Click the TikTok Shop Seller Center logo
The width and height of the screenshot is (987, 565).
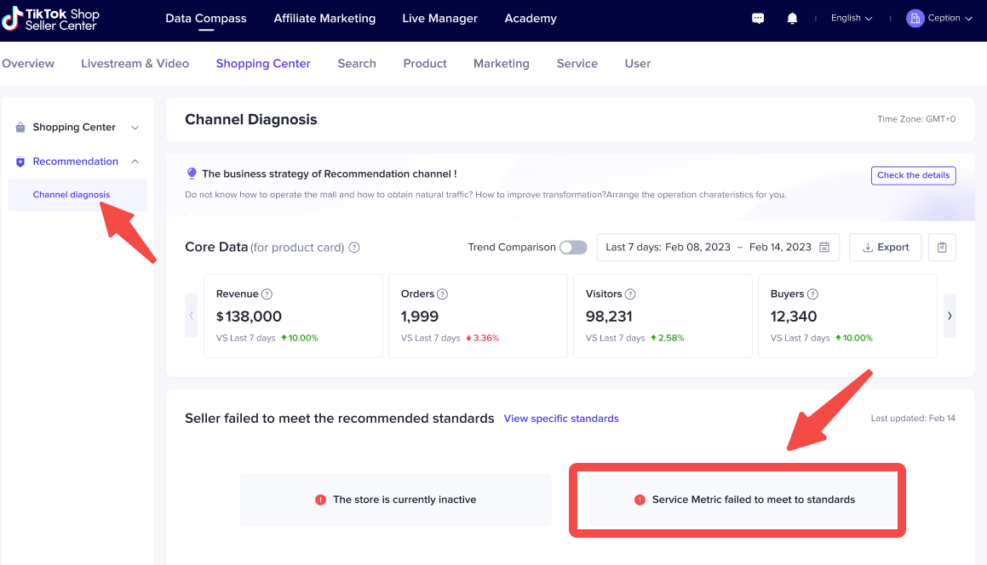click(x=52, y=19)
